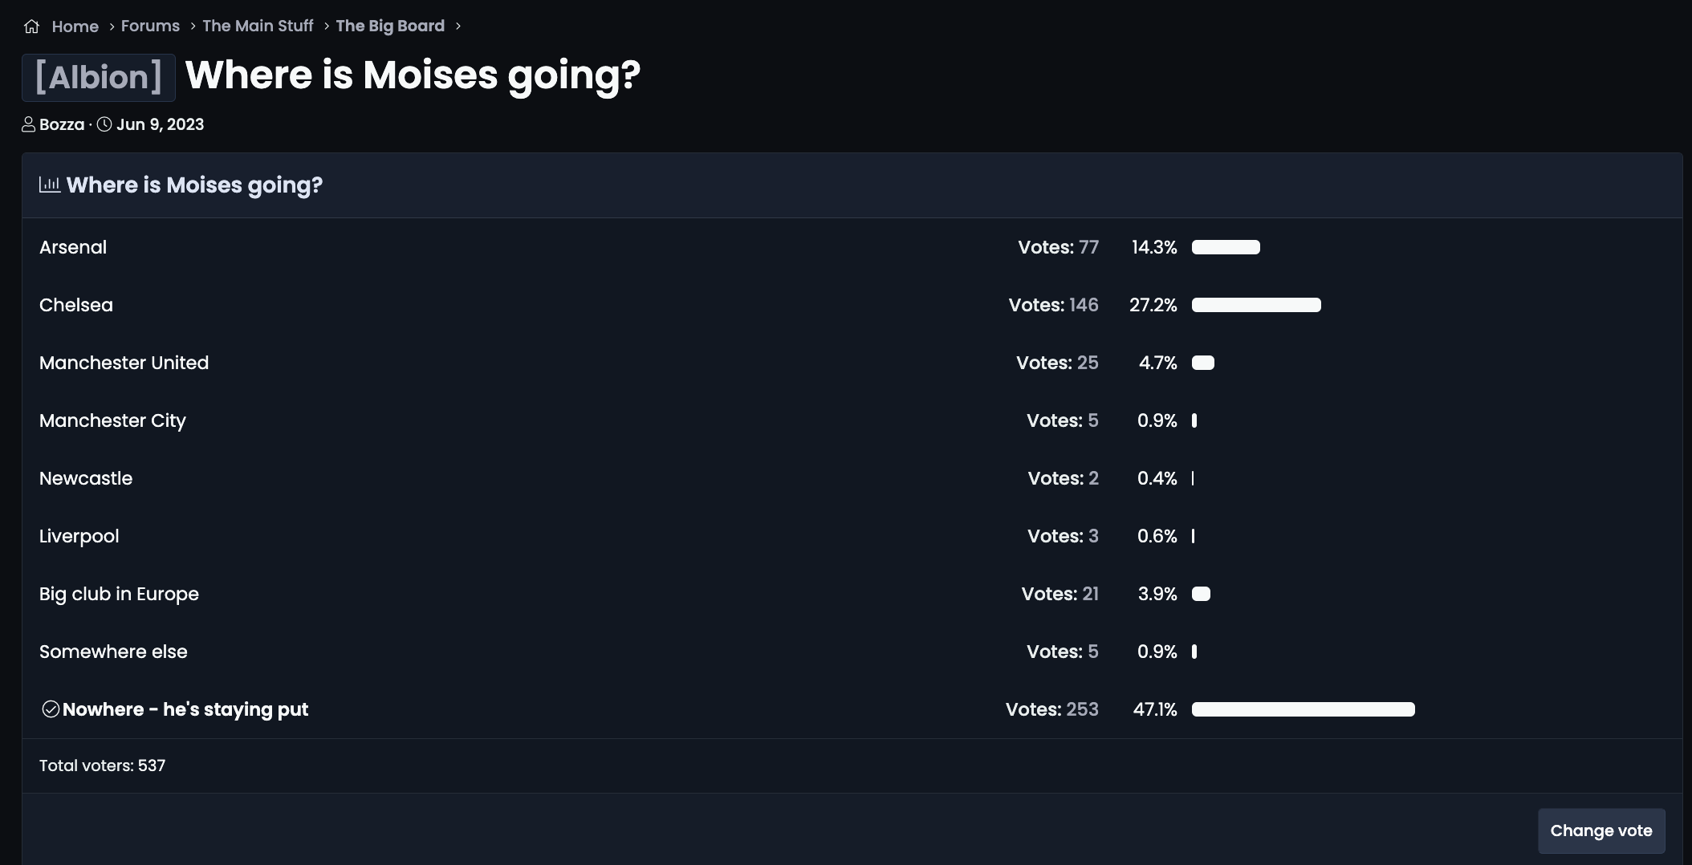
Task: Click the Home house icon in breadcrumb
Action: (31, 26)
